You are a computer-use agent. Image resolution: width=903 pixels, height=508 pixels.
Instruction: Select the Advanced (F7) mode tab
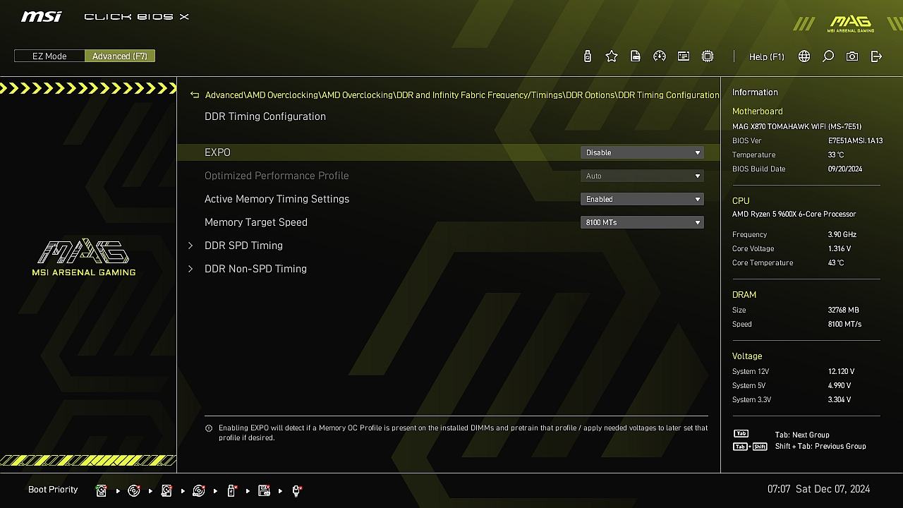120,56
